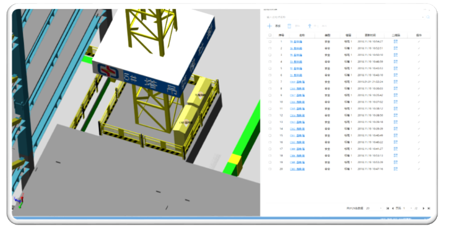
Task: Tick the checkbox for row 13
Action: tap(270, 122)
